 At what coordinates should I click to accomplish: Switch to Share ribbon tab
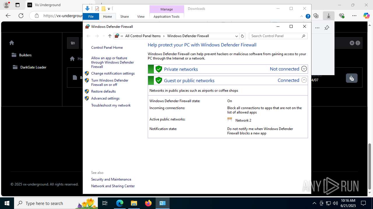click(124, 17)
